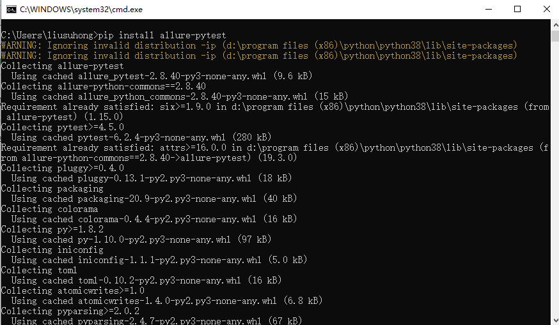Viewport: 559px width, 325px height.
Task: Maximize the cmd.exe window
Action: click(x=517, y=9)
